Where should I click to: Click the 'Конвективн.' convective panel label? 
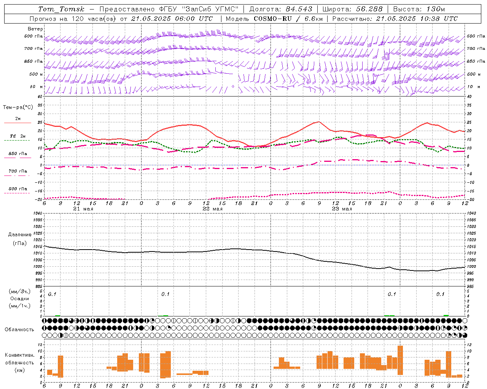tap(19, 355)
